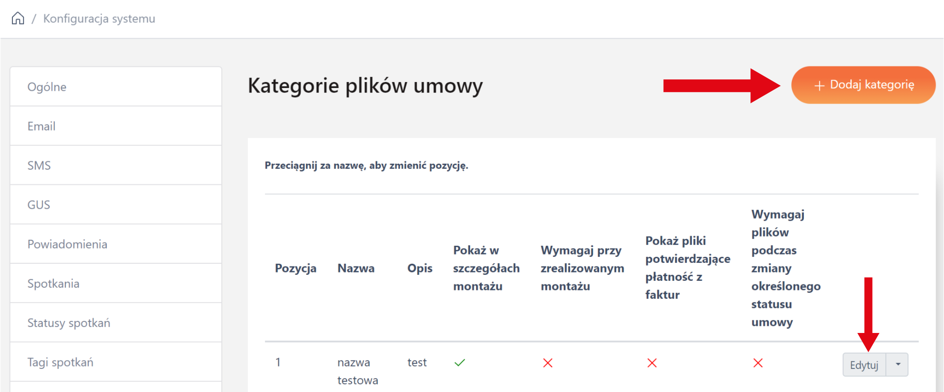
Task: Click the Pozycja column header
Action: click(x=295, y=268)
